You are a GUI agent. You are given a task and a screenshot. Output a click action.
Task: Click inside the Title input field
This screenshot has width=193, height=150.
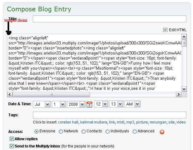pyautogui.click(x=110, y=19)
